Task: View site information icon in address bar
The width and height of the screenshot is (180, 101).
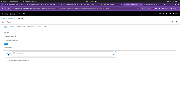Action: tap(13, 8)
